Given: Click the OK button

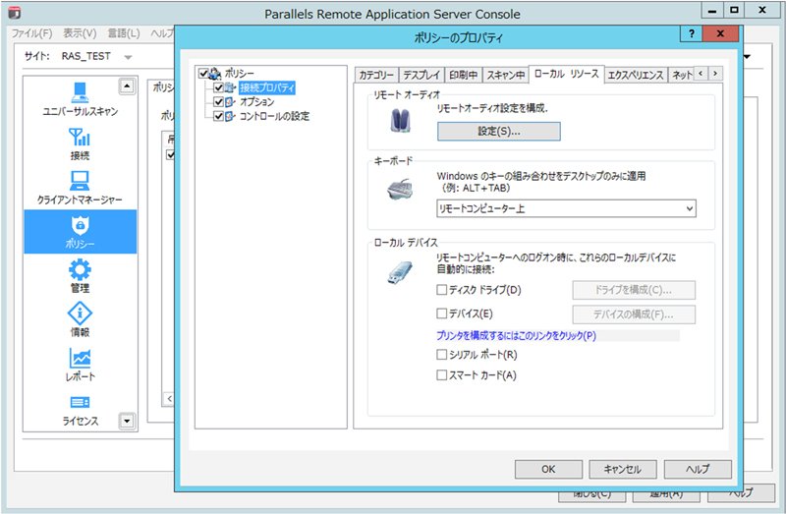Looking at the screenshot, I should (x=548, y=470).
